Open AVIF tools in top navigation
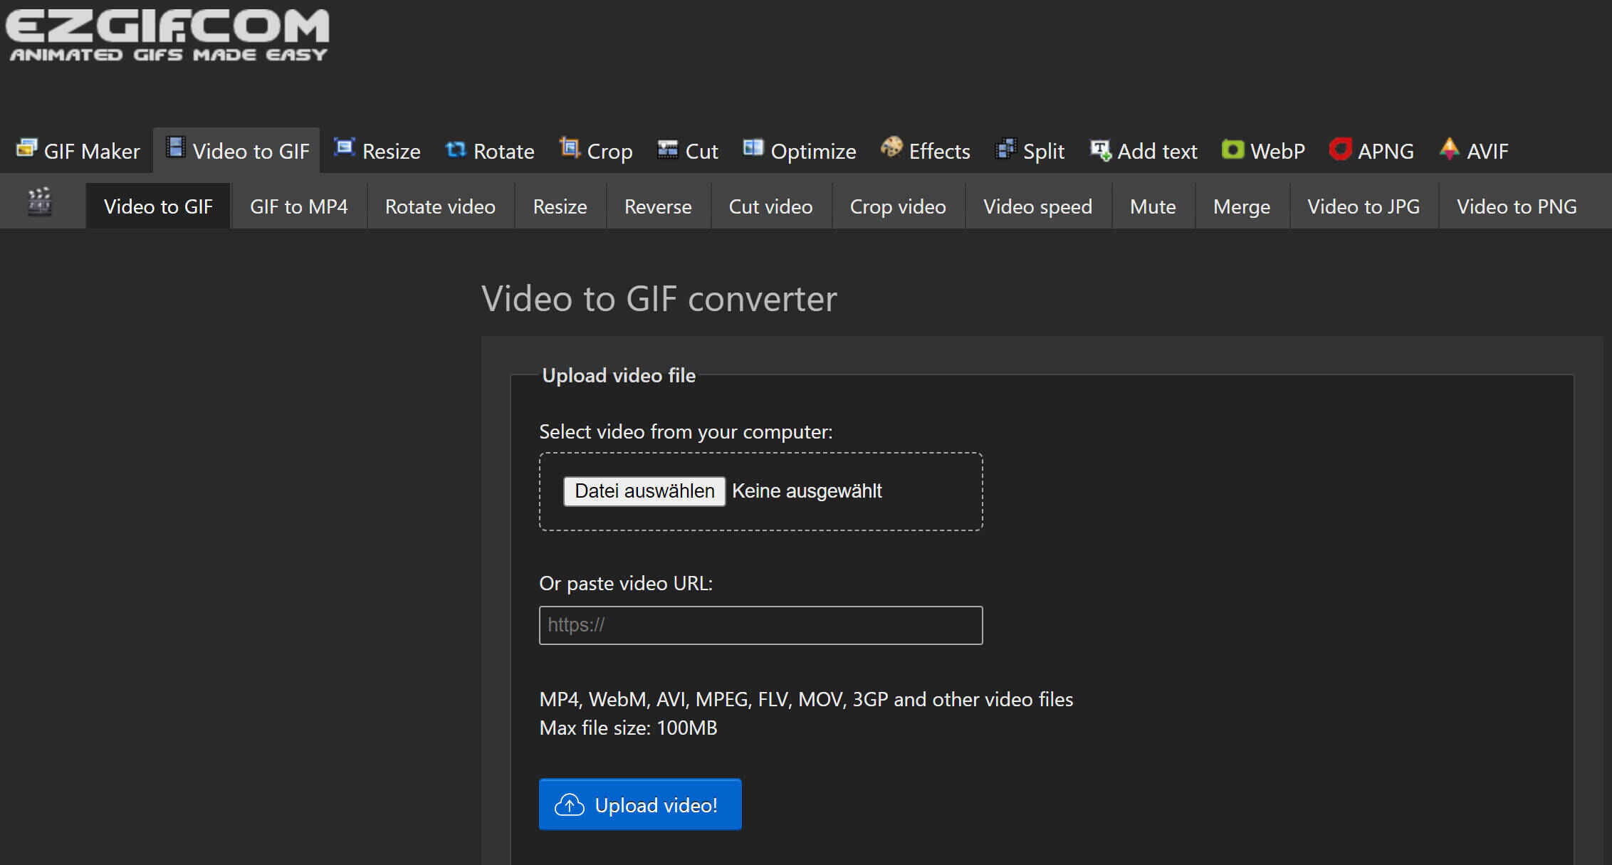Viewport: 1612px width, 865px height. pyautogui.click(x=1474, y=151)
